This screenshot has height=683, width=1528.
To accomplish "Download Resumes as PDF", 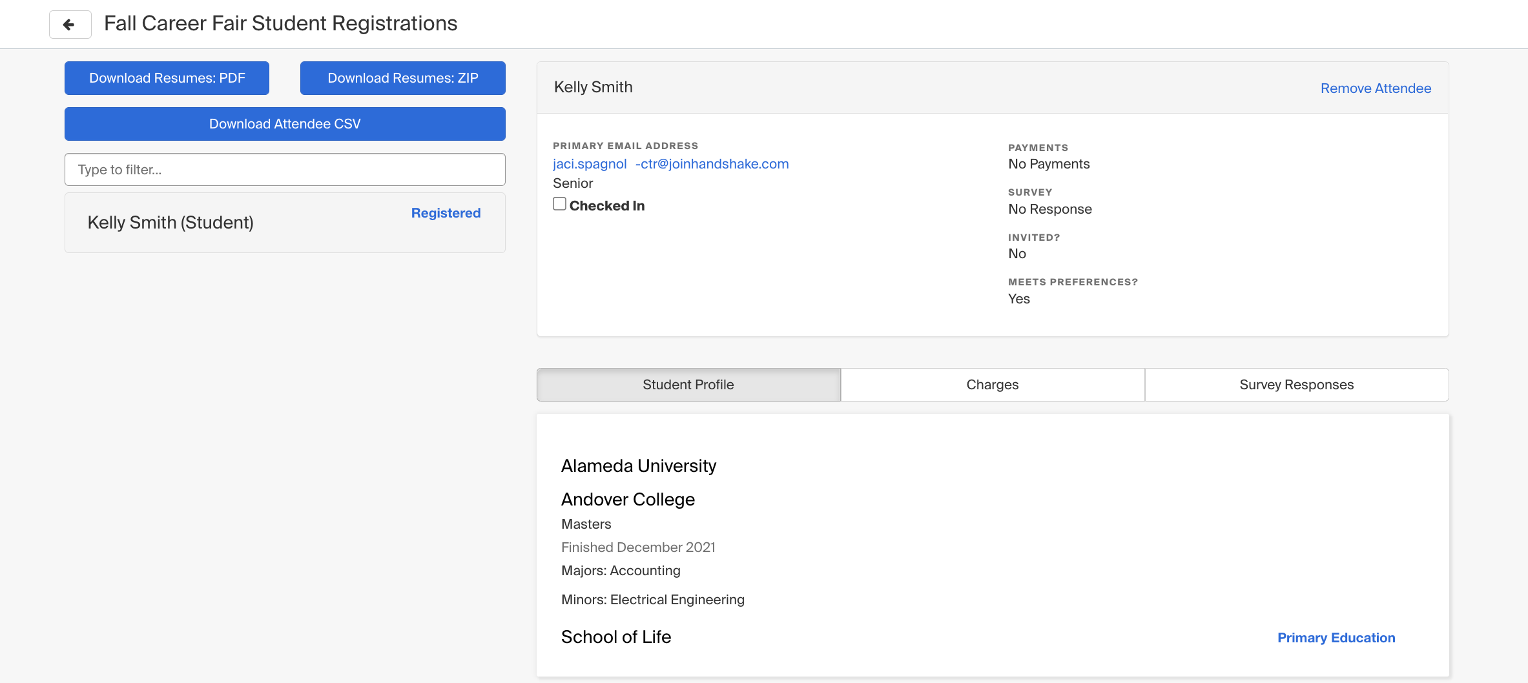I will [x=167, y=78].
